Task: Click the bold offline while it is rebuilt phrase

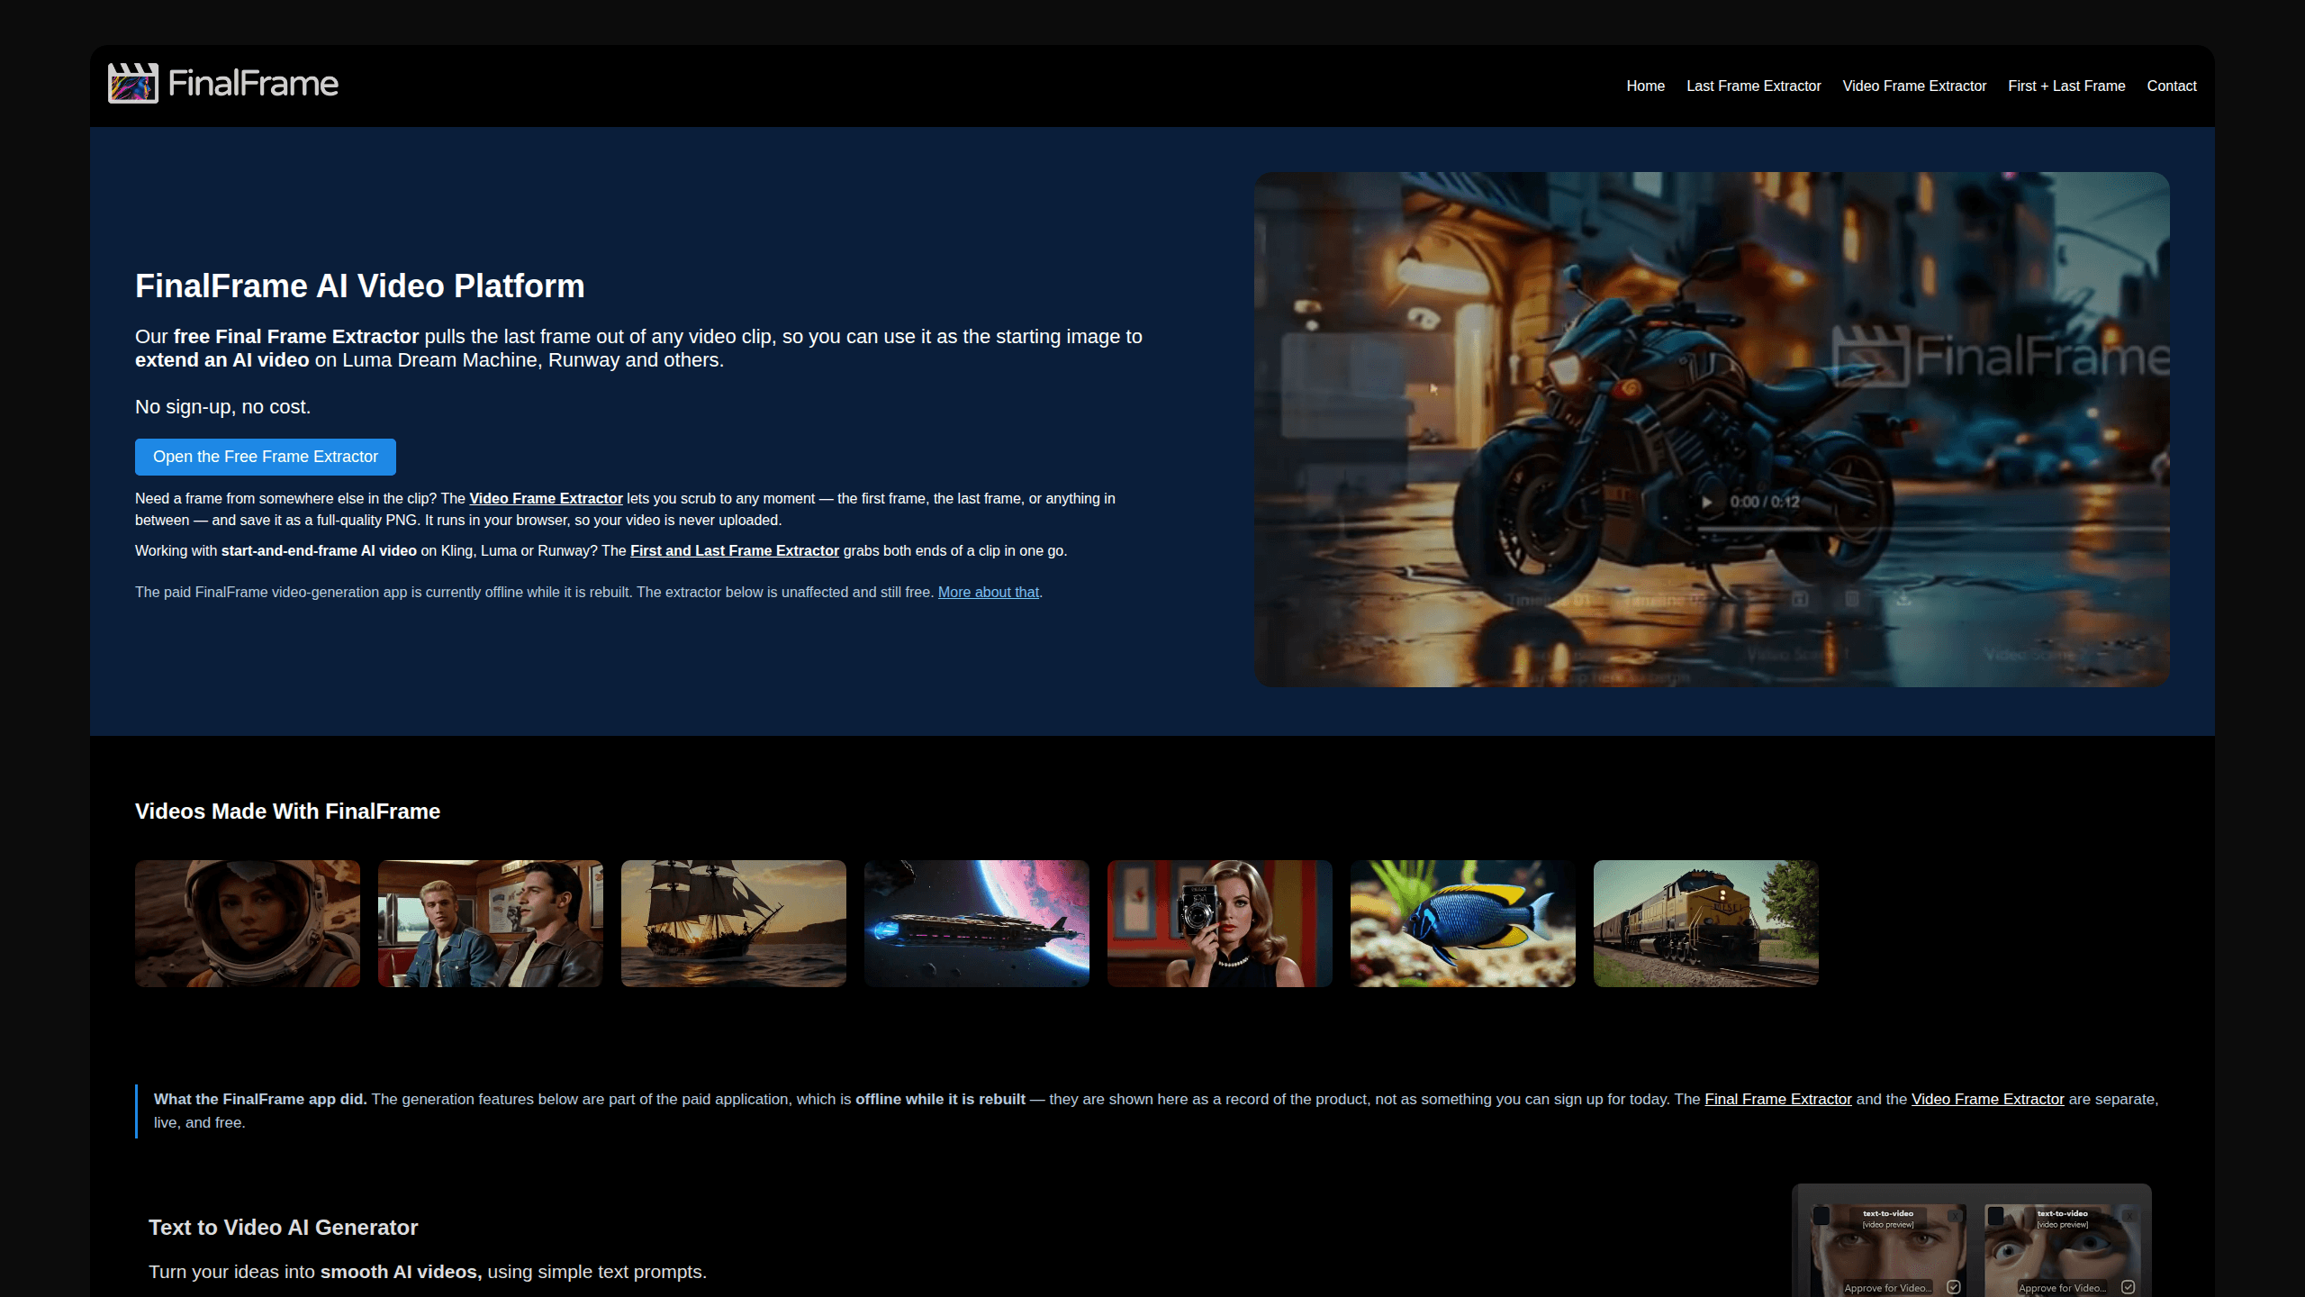Action: [940, 1099]
